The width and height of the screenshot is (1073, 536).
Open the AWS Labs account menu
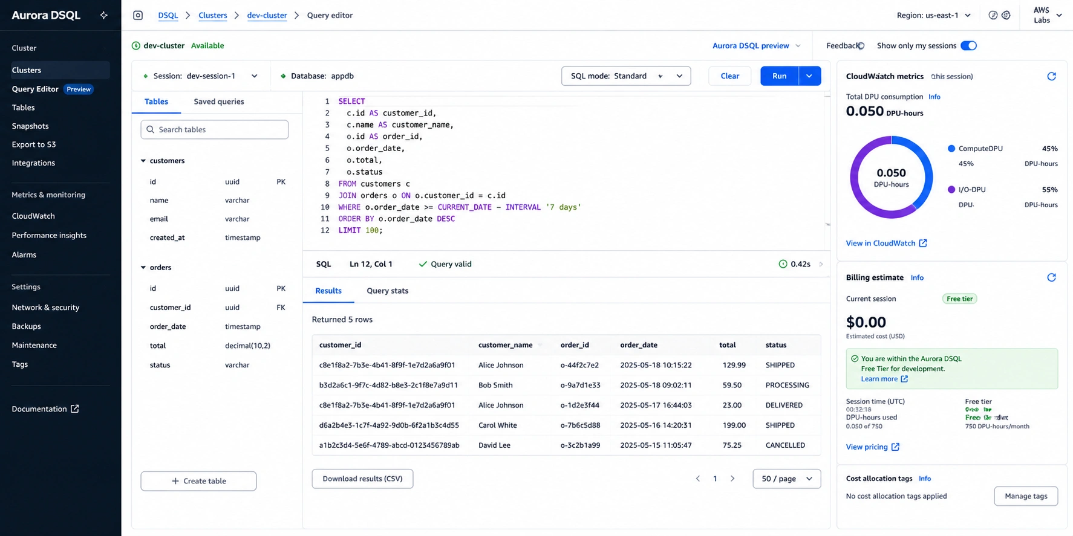coord(1048,15)
